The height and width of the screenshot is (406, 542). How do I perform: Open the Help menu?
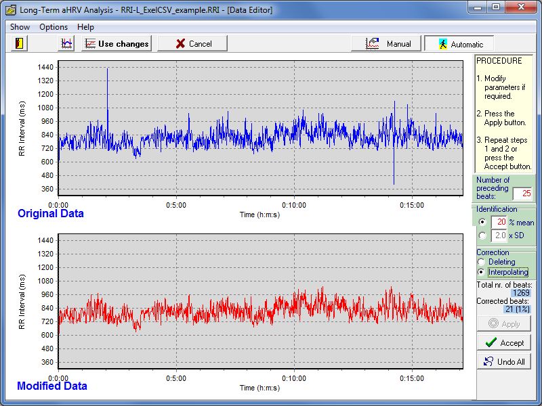point(85,27)
